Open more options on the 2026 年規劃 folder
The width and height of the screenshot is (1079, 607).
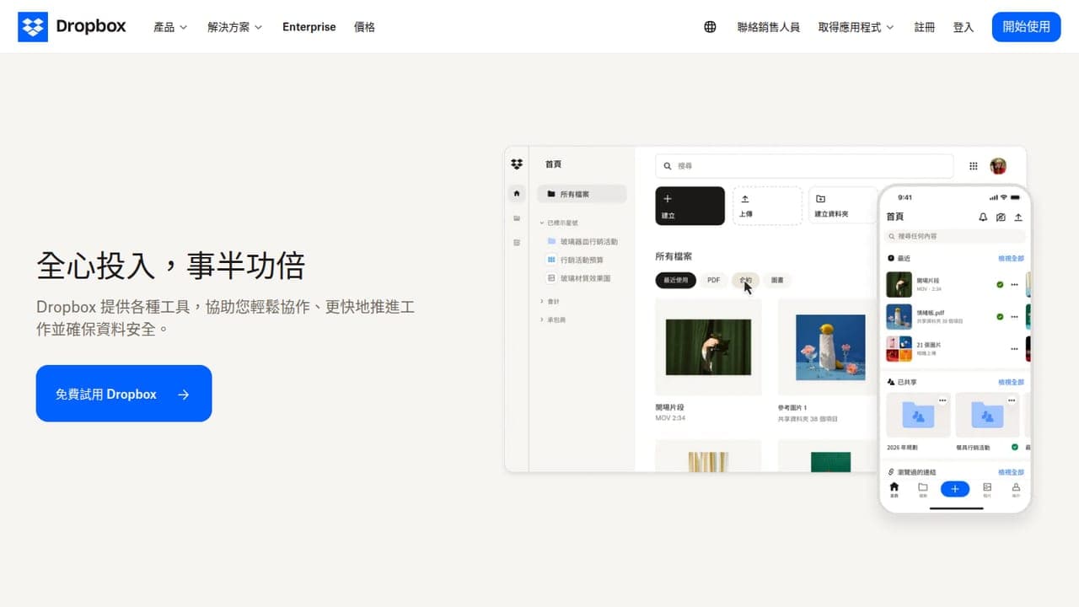click(x=942, y=400)
